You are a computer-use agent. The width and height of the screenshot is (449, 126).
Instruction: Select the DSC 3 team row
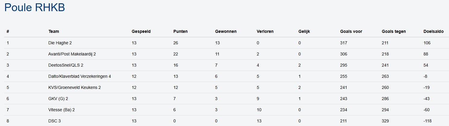coord(55,121)
